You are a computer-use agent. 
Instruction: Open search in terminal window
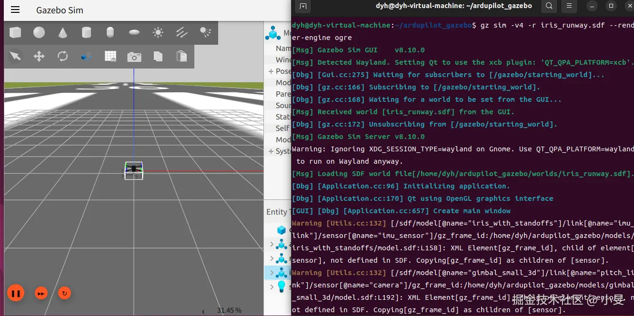[549, 6]
